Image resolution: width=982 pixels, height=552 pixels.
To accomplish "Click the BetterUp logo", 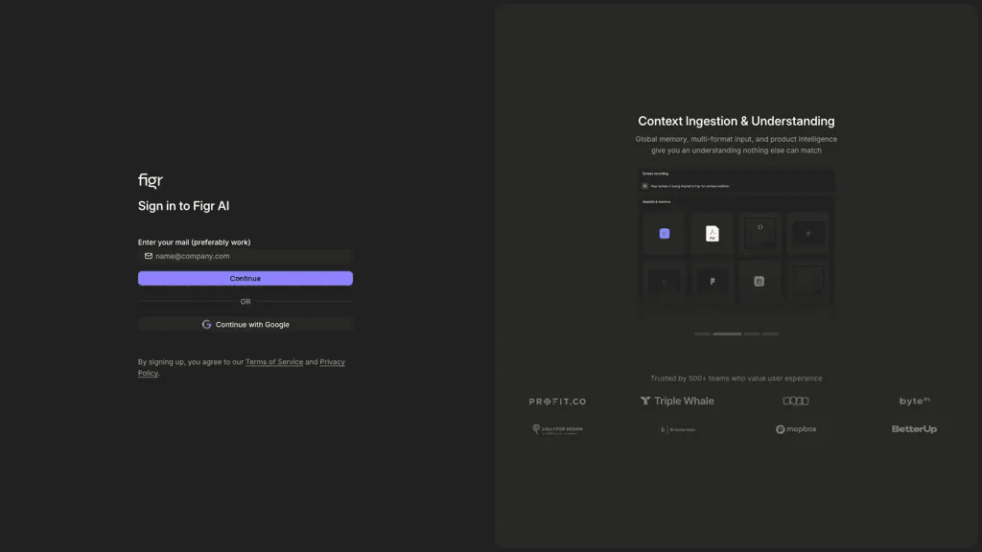I will pyautogui.click(x=914, y=429).
